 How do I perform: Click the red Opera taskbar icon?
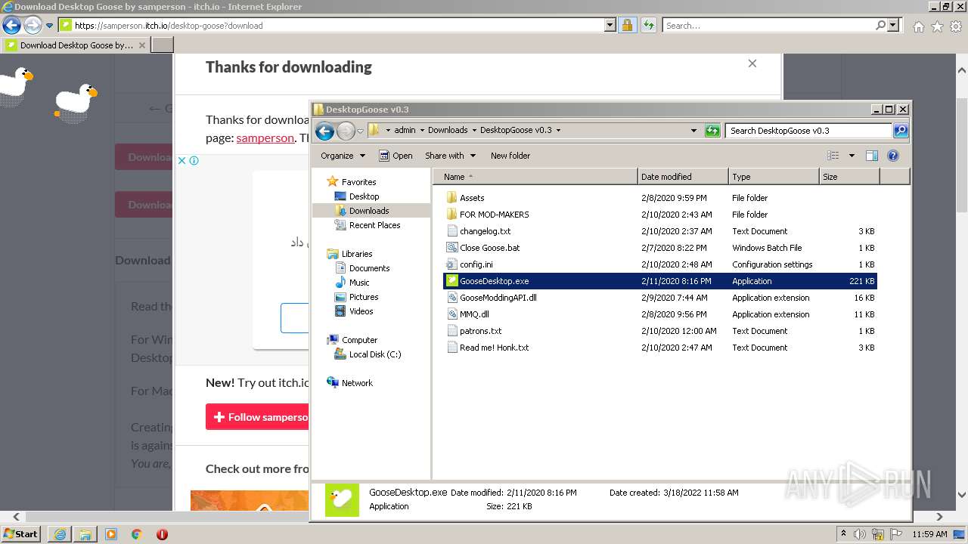[162, 534]
